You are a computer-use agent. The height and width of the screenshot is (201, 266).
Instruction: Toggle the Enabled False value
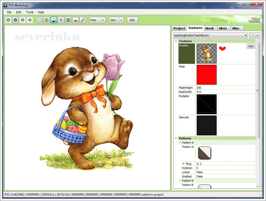coord(200,176)
